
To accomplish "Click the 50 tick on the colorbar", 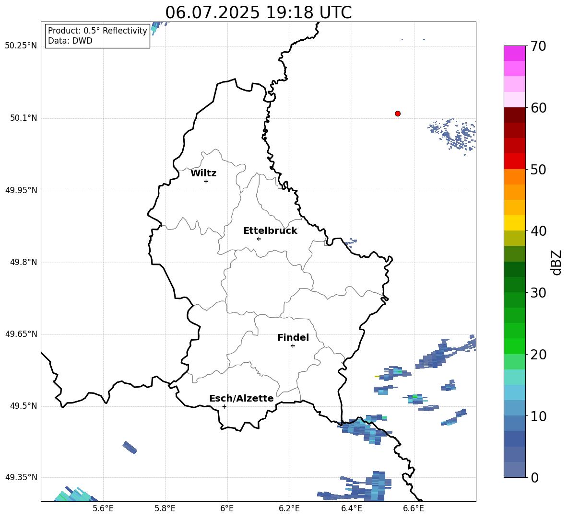I will (x=538, y=169).
